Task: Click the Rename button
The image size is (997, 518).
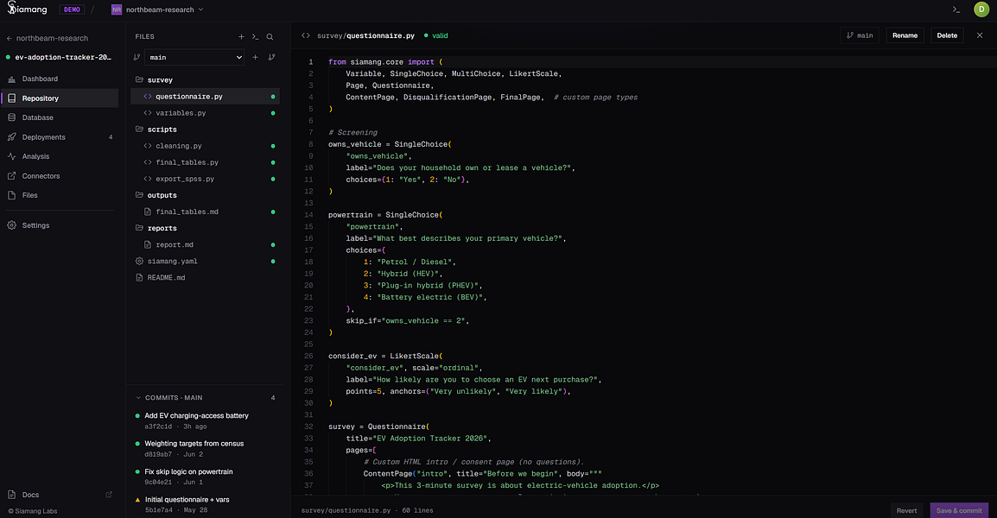Action: [905, 35]
